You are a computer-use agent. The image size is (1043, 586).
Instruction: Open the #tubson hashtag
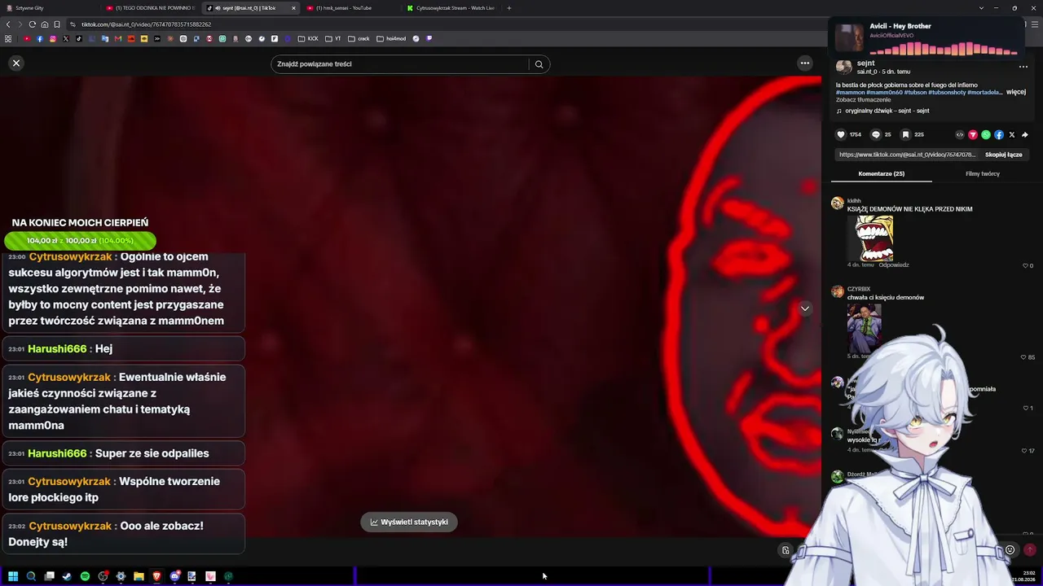[x=915, y=93]
